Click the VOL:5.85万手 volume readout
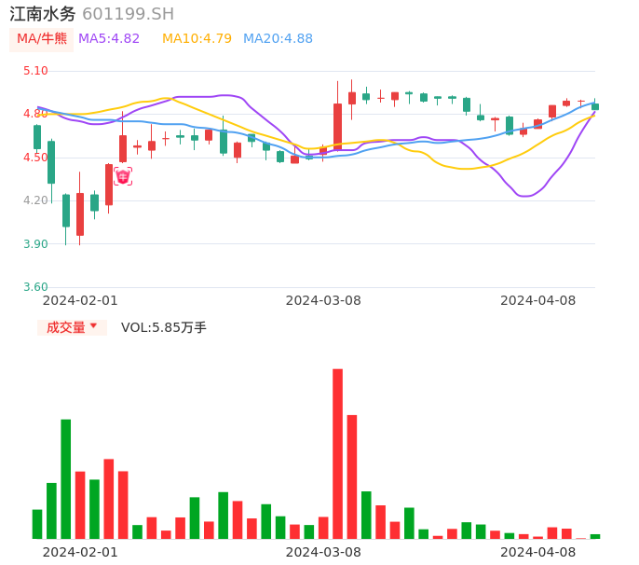The height and width of the screenshot is (565, 639). coord(164,327)
